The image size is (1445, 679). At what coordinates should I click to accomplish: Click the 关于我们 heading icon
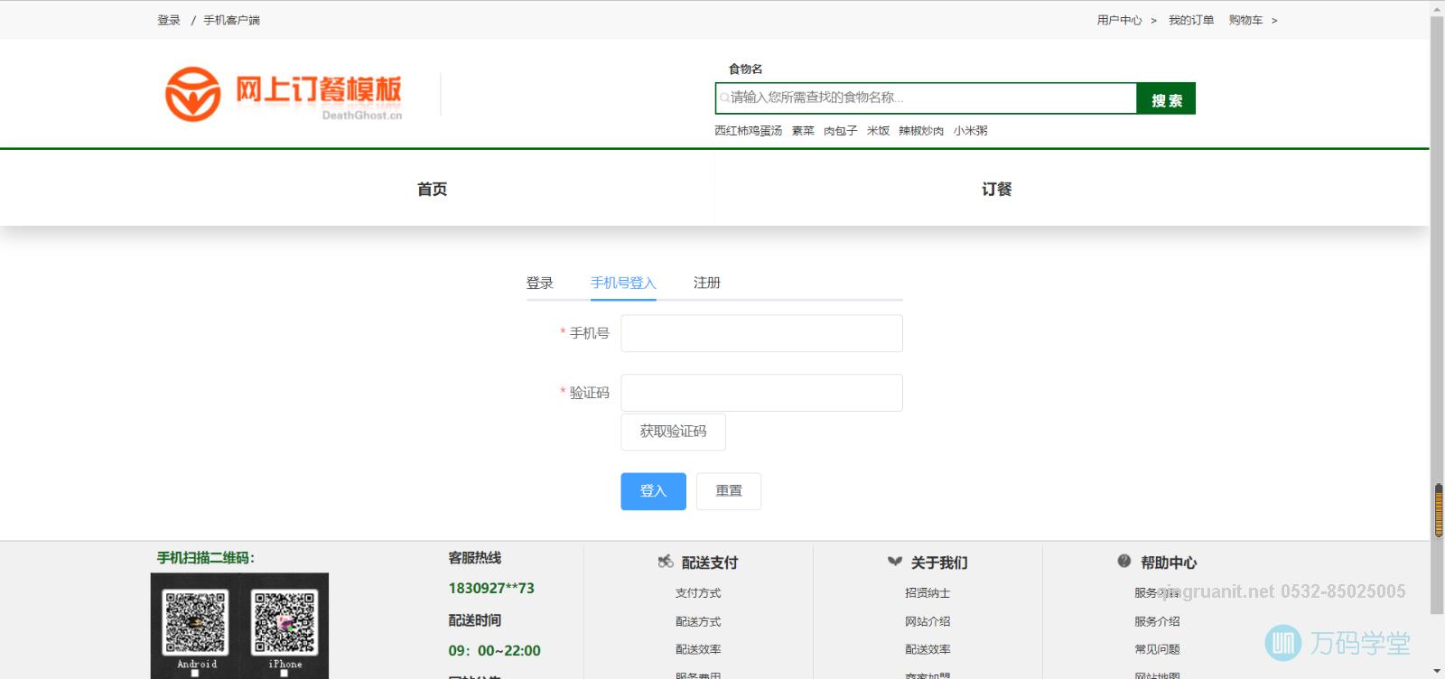(x=895, y=562)
